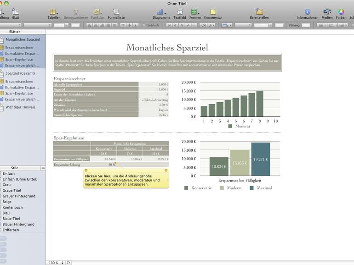The image size is (354, 265).
Task: Show the Formelliste
Action: pyautogui.click(x=116, y=13)
